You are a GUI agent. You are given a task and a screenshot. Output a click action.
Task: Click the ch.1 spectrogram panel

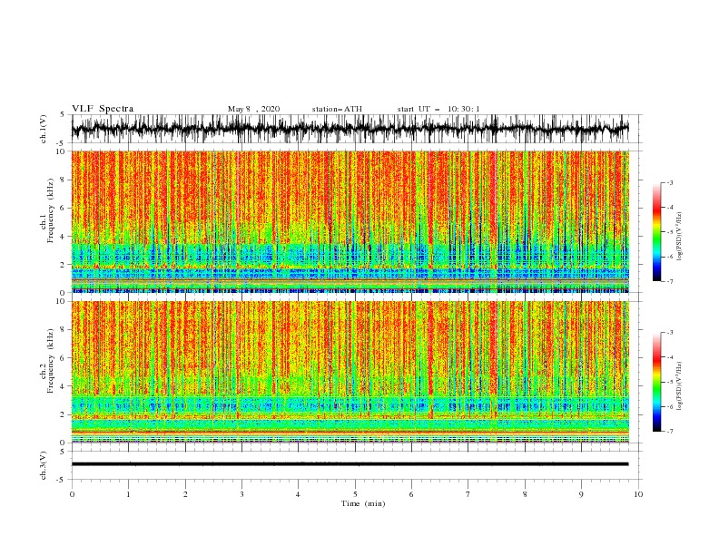(x=350, y=221)
